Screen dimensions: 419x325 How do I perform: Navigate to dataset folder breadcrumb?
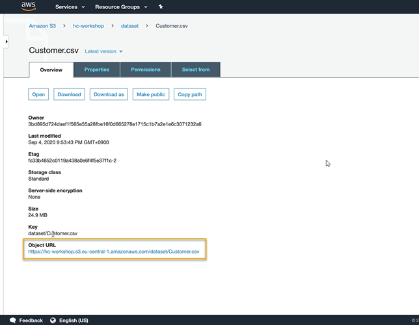[129, 26]
